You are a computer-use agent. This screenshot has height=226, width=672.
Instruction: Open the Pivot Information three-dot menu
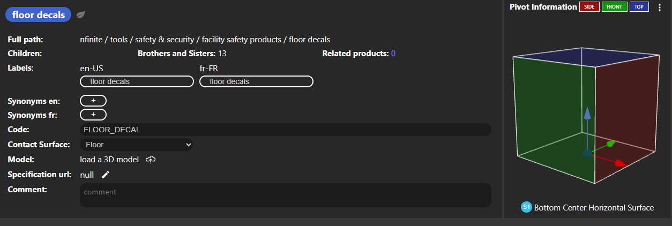pyautogui.click(x=660, y=7)
